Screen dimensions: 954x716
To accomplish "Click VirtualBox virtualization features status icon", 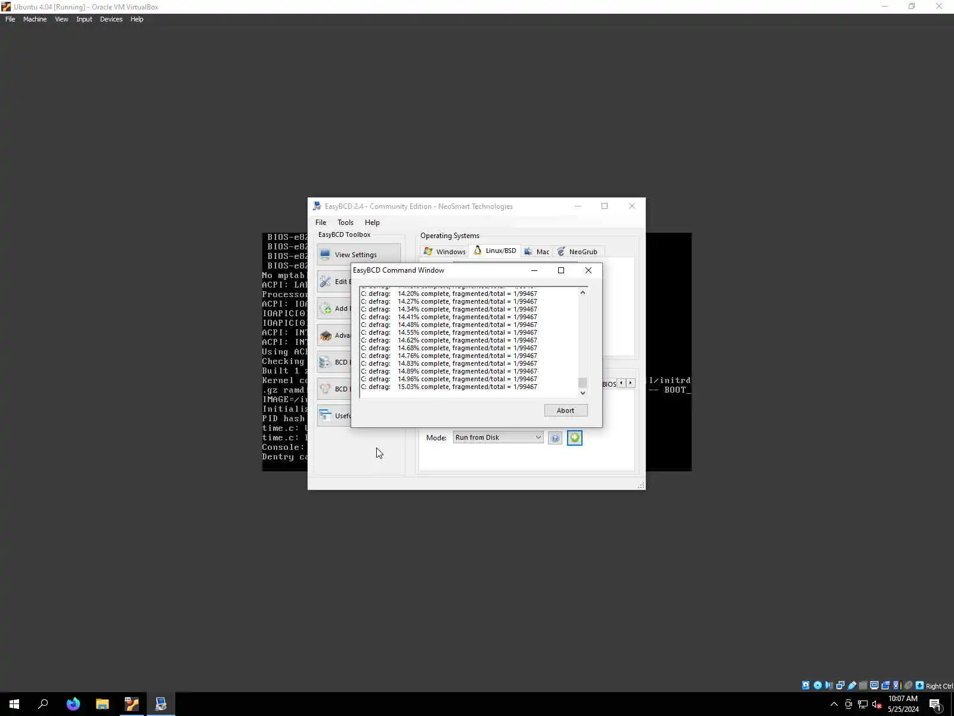I will 896,686.
